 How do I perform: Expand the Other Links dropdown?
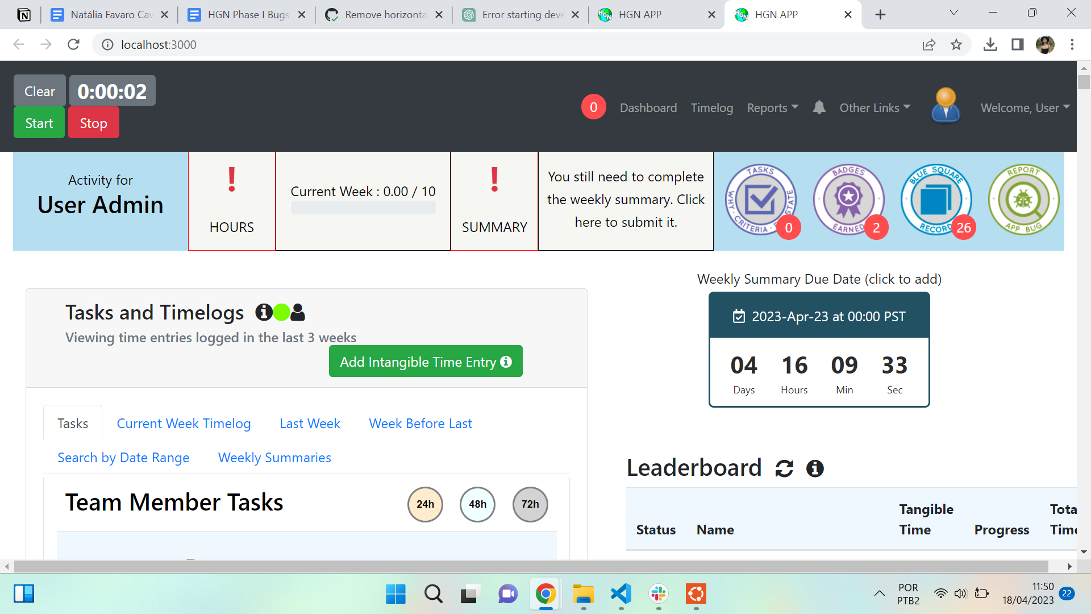(x=875, y=107)
